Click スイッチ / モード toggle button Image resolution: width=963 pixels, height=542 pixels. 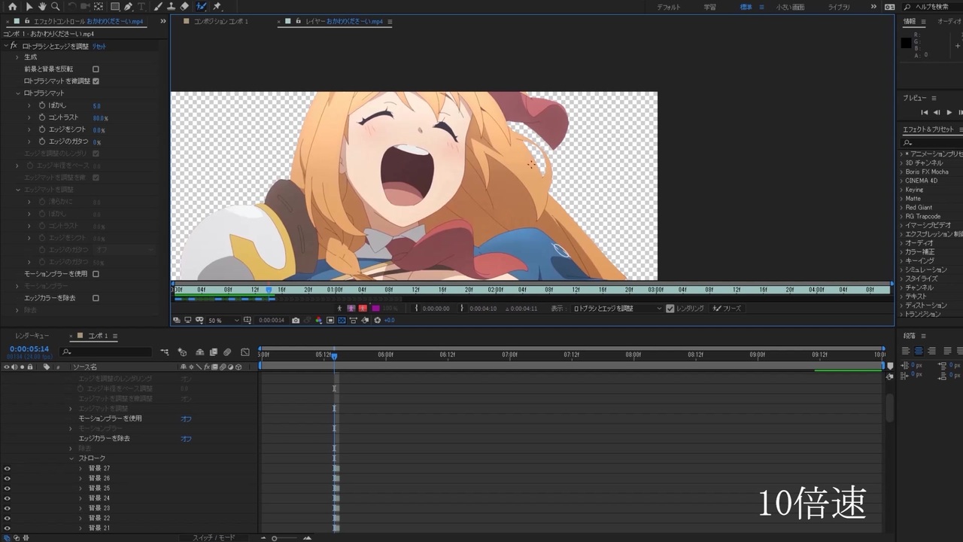[214, 537]
